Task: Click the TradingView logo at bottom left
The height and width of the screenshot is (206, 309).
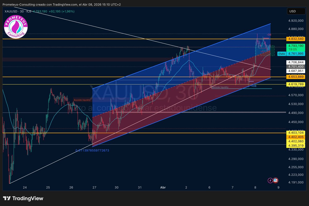Action: 23,198
